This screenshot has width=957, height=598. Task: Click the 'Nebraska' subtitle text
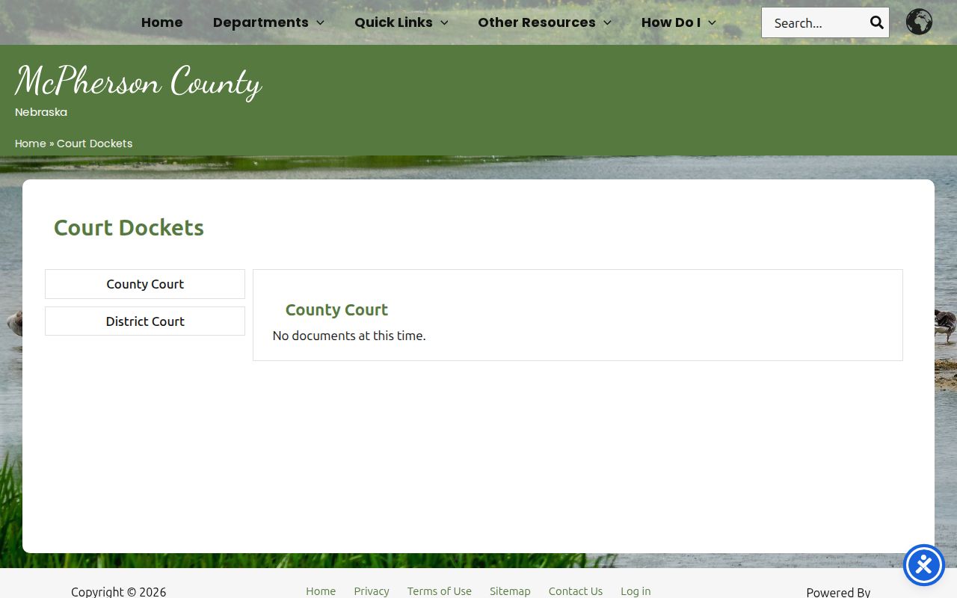[41, 112]
